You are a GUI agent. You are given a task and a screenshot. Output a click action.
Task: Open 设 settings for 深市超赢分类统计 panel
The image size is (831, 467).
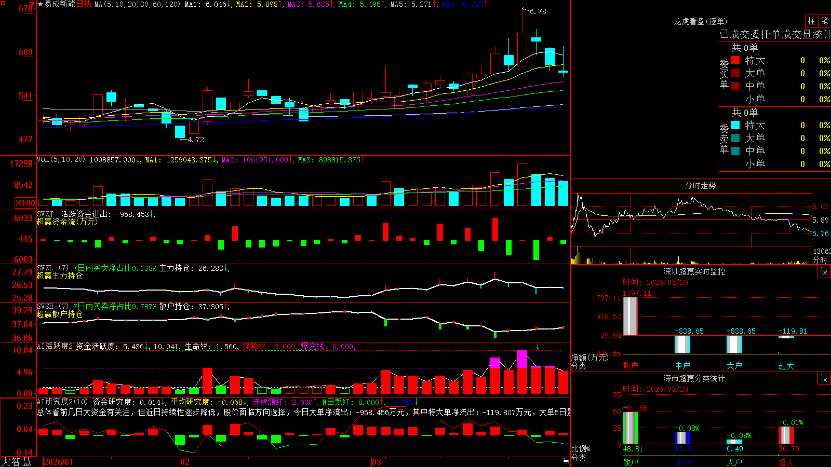[x=824, y=378]
